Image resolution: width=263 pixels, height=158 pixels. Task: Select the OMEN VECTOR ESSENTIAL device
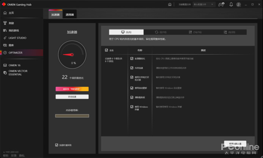pos(17,72)
